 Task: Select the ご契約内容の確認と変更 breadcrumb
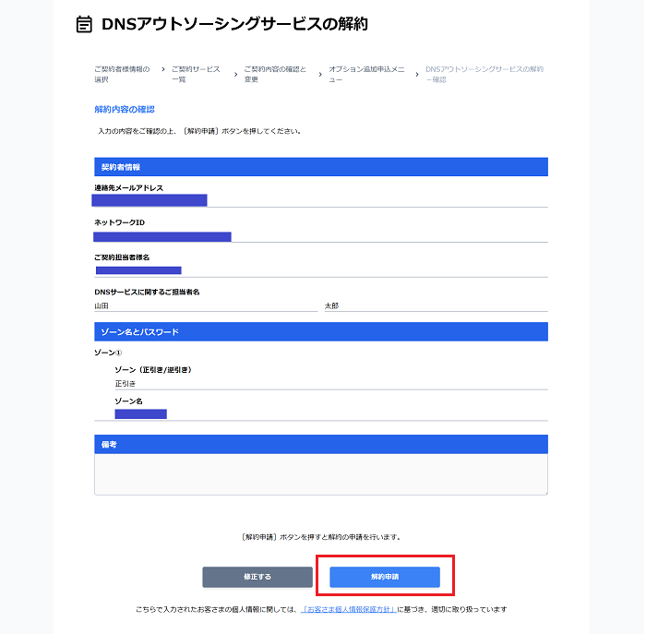pos(275,74)
